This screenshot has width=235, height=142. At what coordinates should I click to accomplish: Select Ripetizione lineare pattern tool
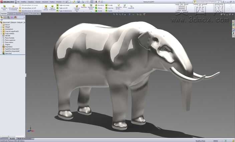tap(91, 7)
